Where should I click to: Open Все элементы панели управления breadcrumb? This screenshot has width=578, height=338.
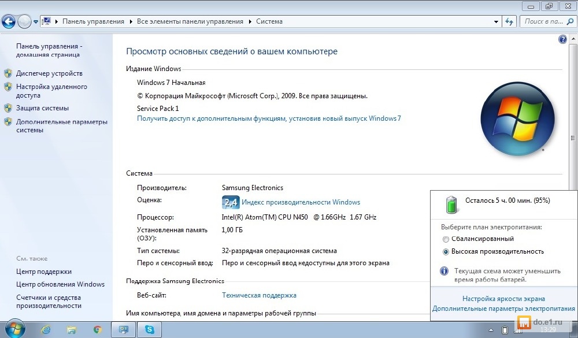190,21
